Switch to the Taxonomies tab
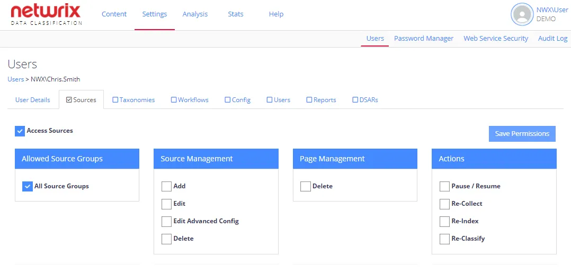Viewport: 571px width, 274px height. pos(133,99)
